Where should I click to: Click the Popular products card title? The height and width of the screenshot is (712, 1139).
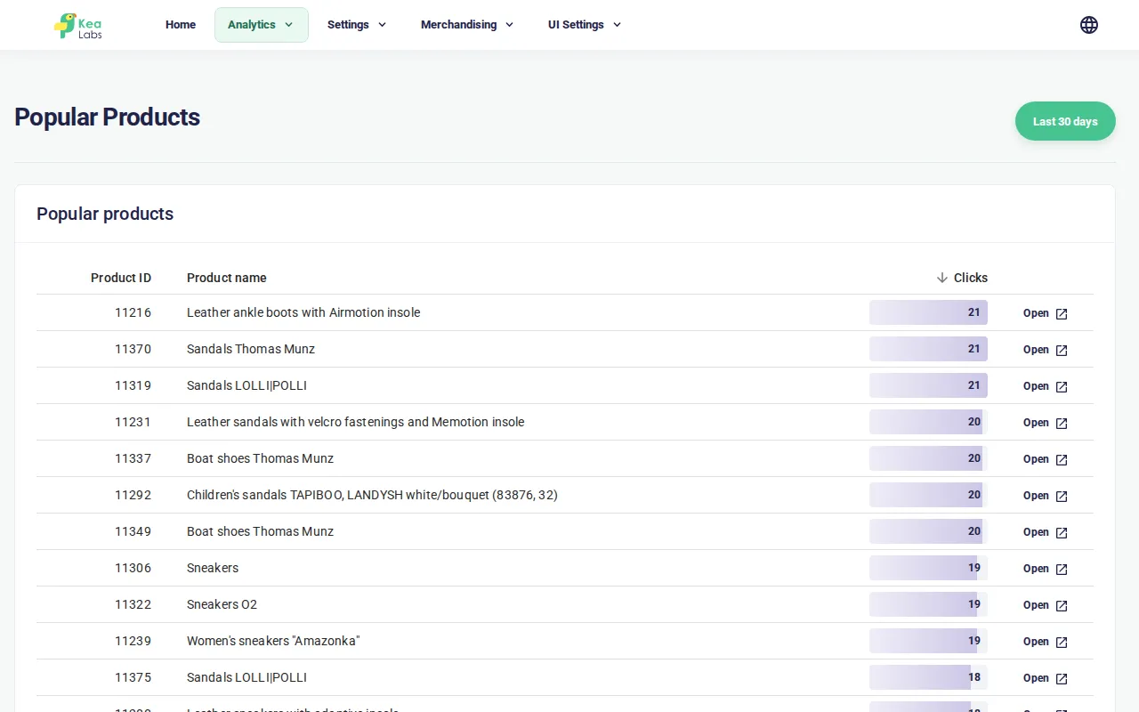click(105, 214)
